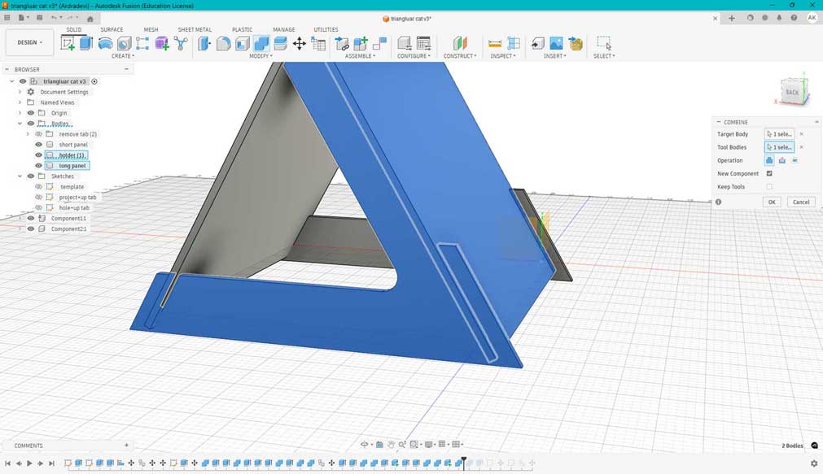823x474 pixels.
Task: Choose Join operation in Combine dialog
Action: [769, 160]
